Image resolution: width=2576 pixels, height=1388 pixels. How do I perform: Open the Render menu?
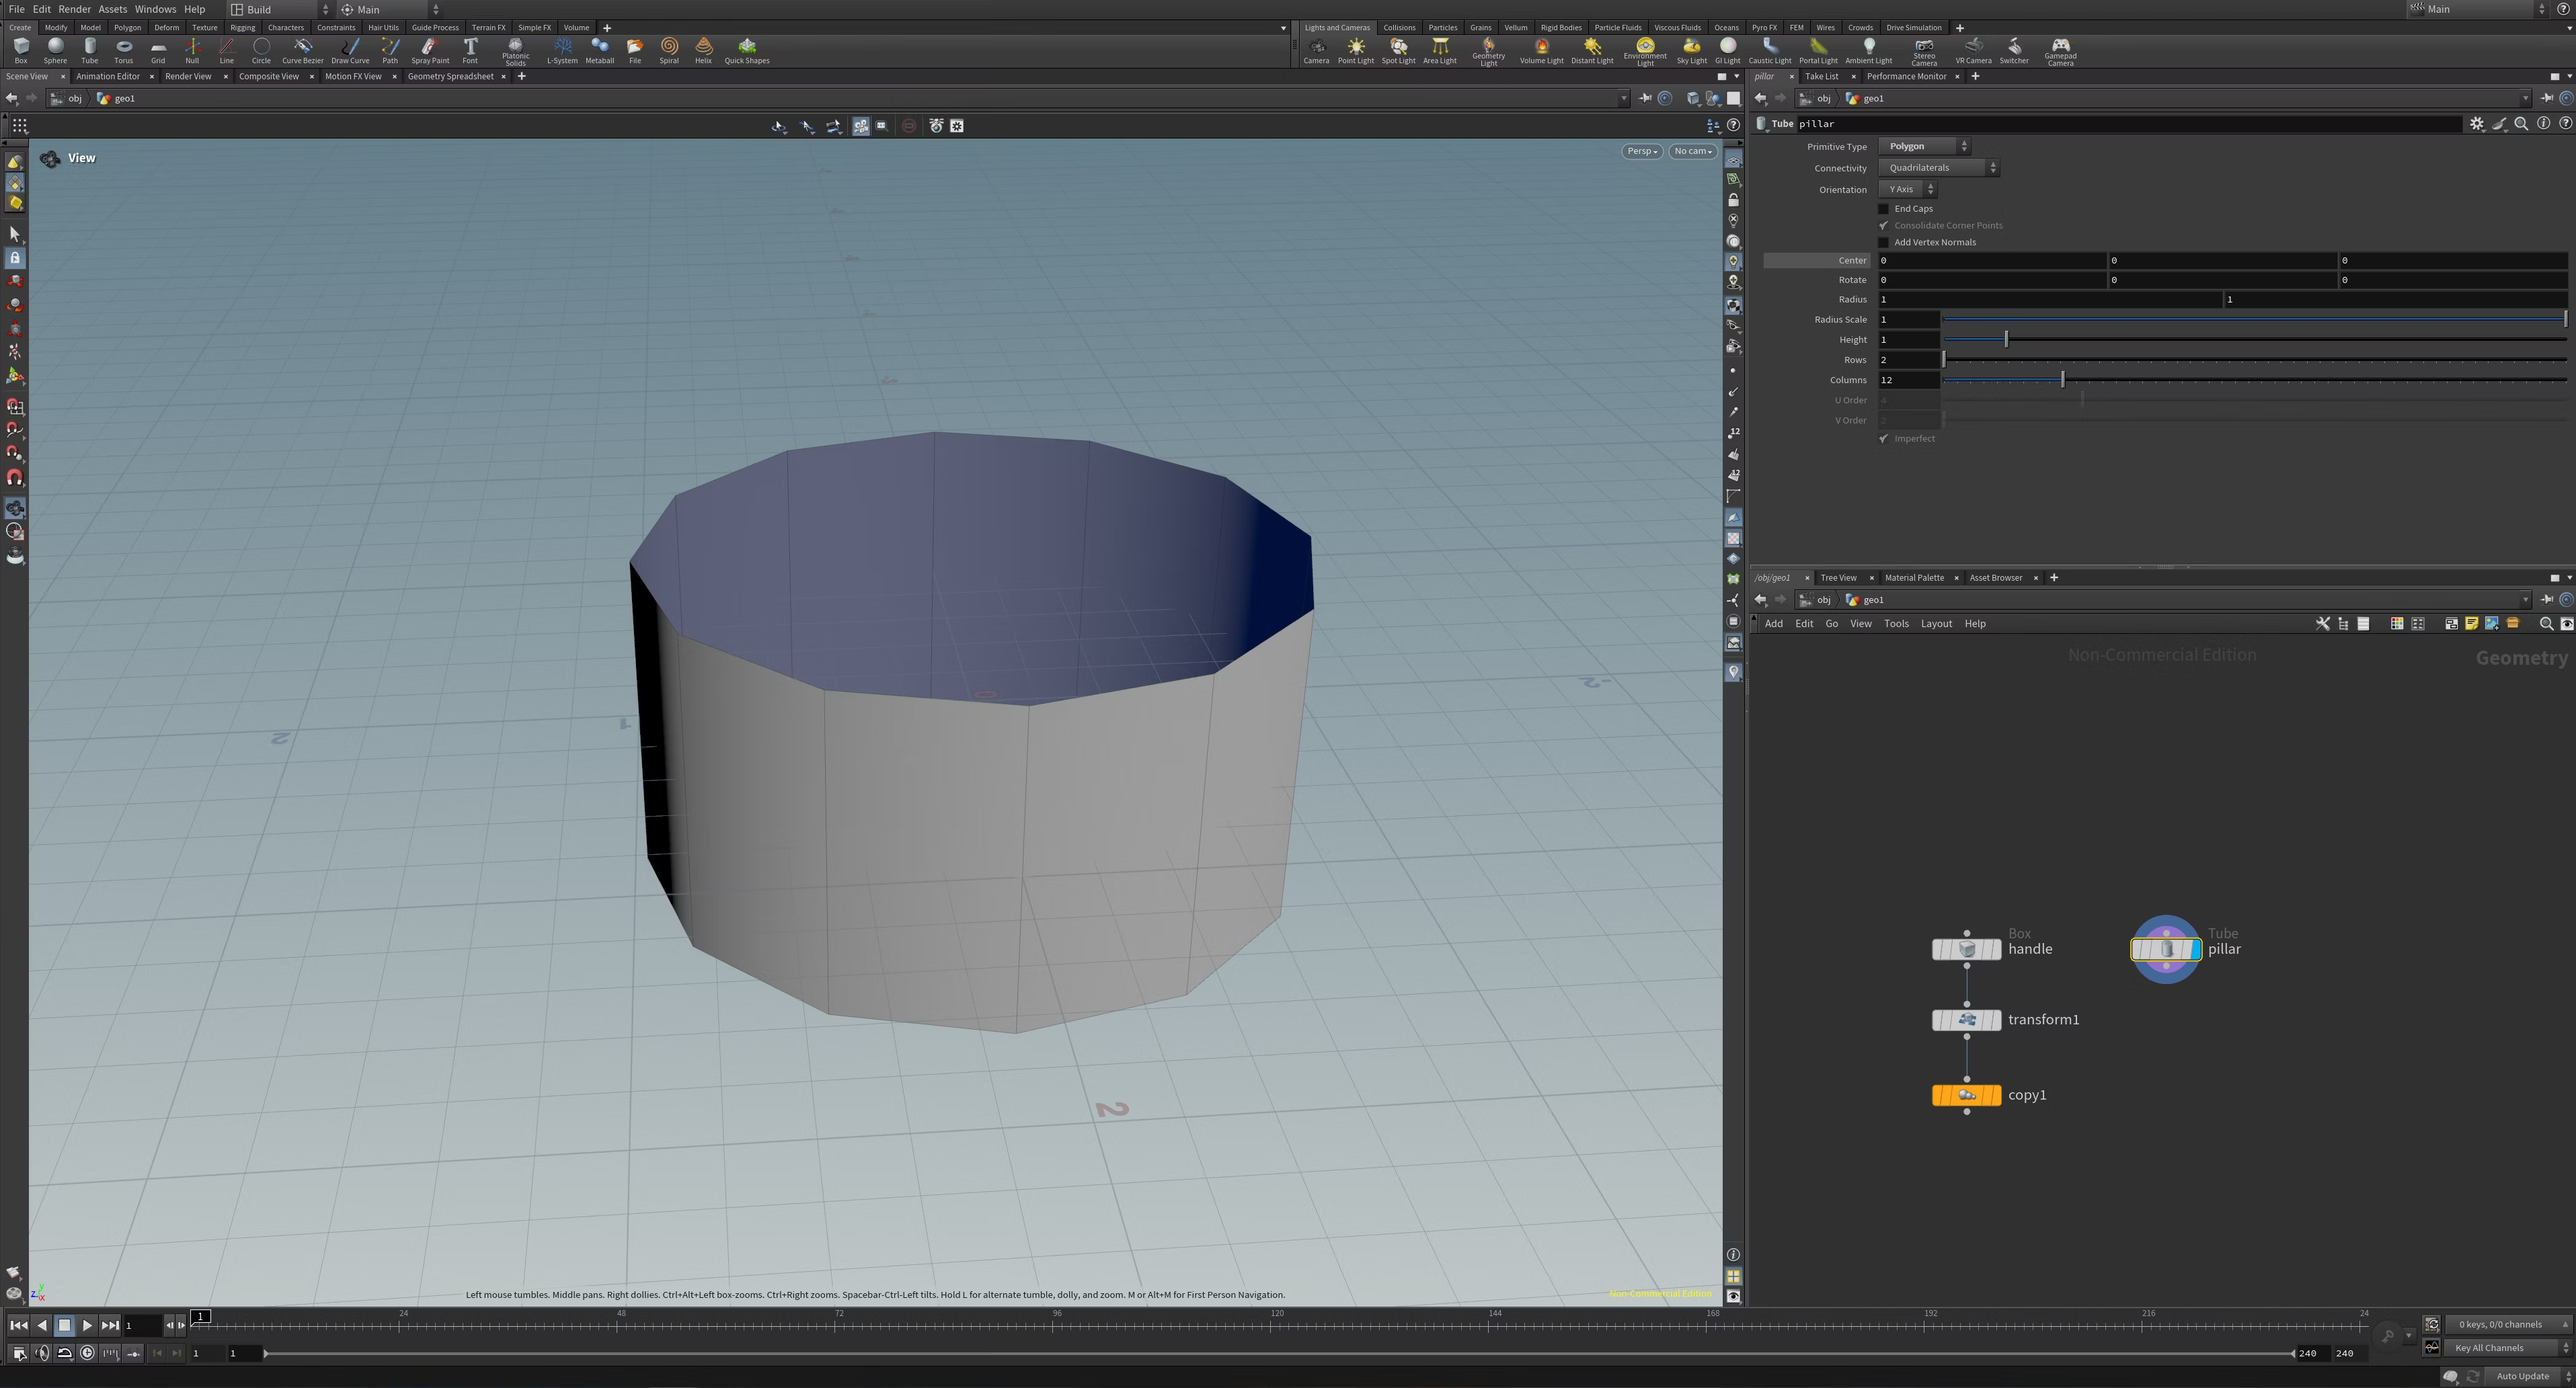tap(74, 9)
